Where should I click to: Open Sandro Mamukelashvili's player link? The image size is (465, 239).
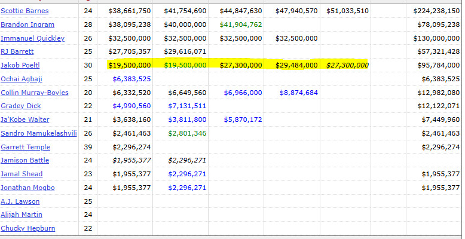coord(39,133)
